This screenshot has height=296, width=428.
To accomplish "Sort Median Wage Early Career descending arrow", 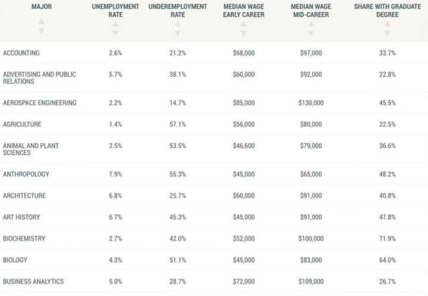I will [x=243, y=33].
